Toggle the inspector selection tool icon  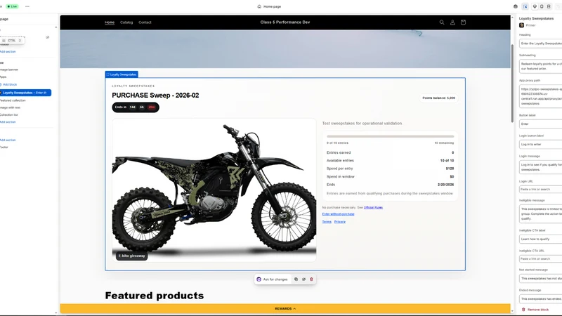[525, 6]
